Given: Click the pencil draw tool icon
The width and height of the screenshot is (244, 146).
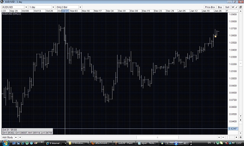Looking at the screenshot, I should point(236,7).
